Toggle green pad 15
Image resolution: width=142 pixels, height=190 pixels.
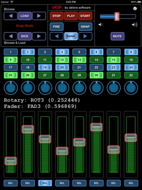pyautogui.click(x=114, y=60)
